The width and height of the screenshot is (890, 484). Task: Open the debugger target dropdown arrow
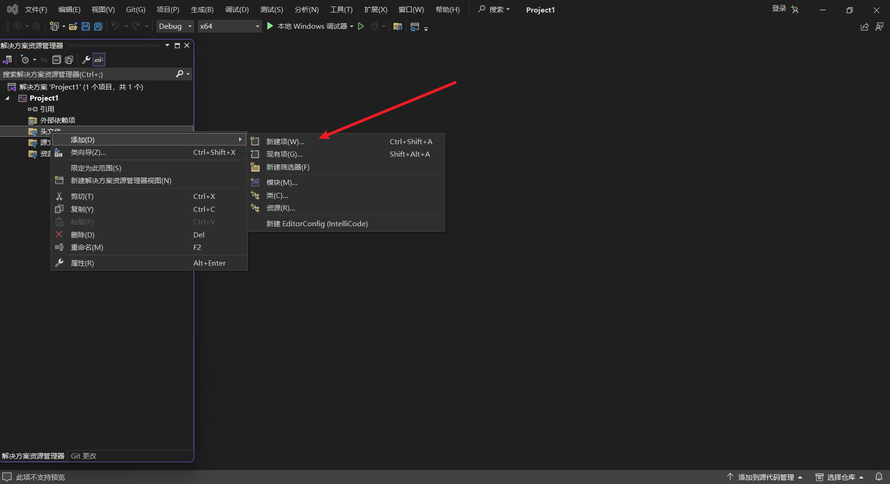pos(352,26)
